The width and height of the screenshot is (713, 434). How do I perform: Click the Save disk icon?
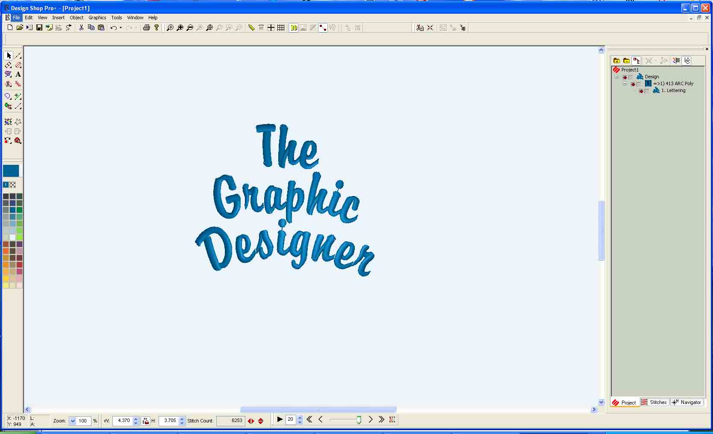coord(39,28)
